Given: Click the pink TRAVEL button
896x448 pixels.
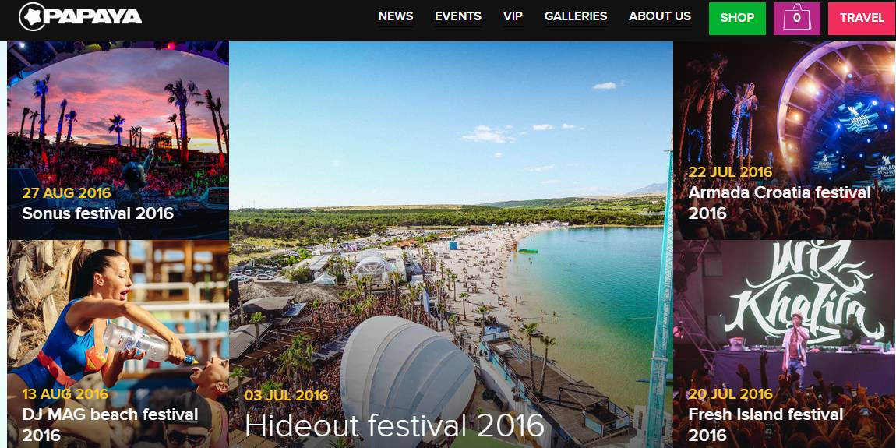Looking at the screenshot, I should 862,18.
